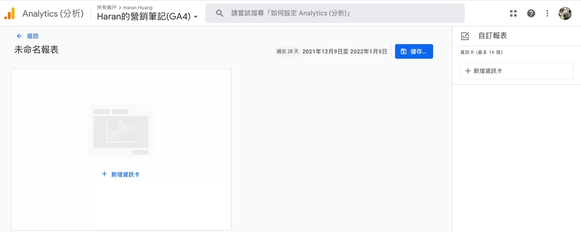This screenshot has width=581, height=232.
Task: Click the 未命名報表 report title
Action: click(x=36, y=50)
